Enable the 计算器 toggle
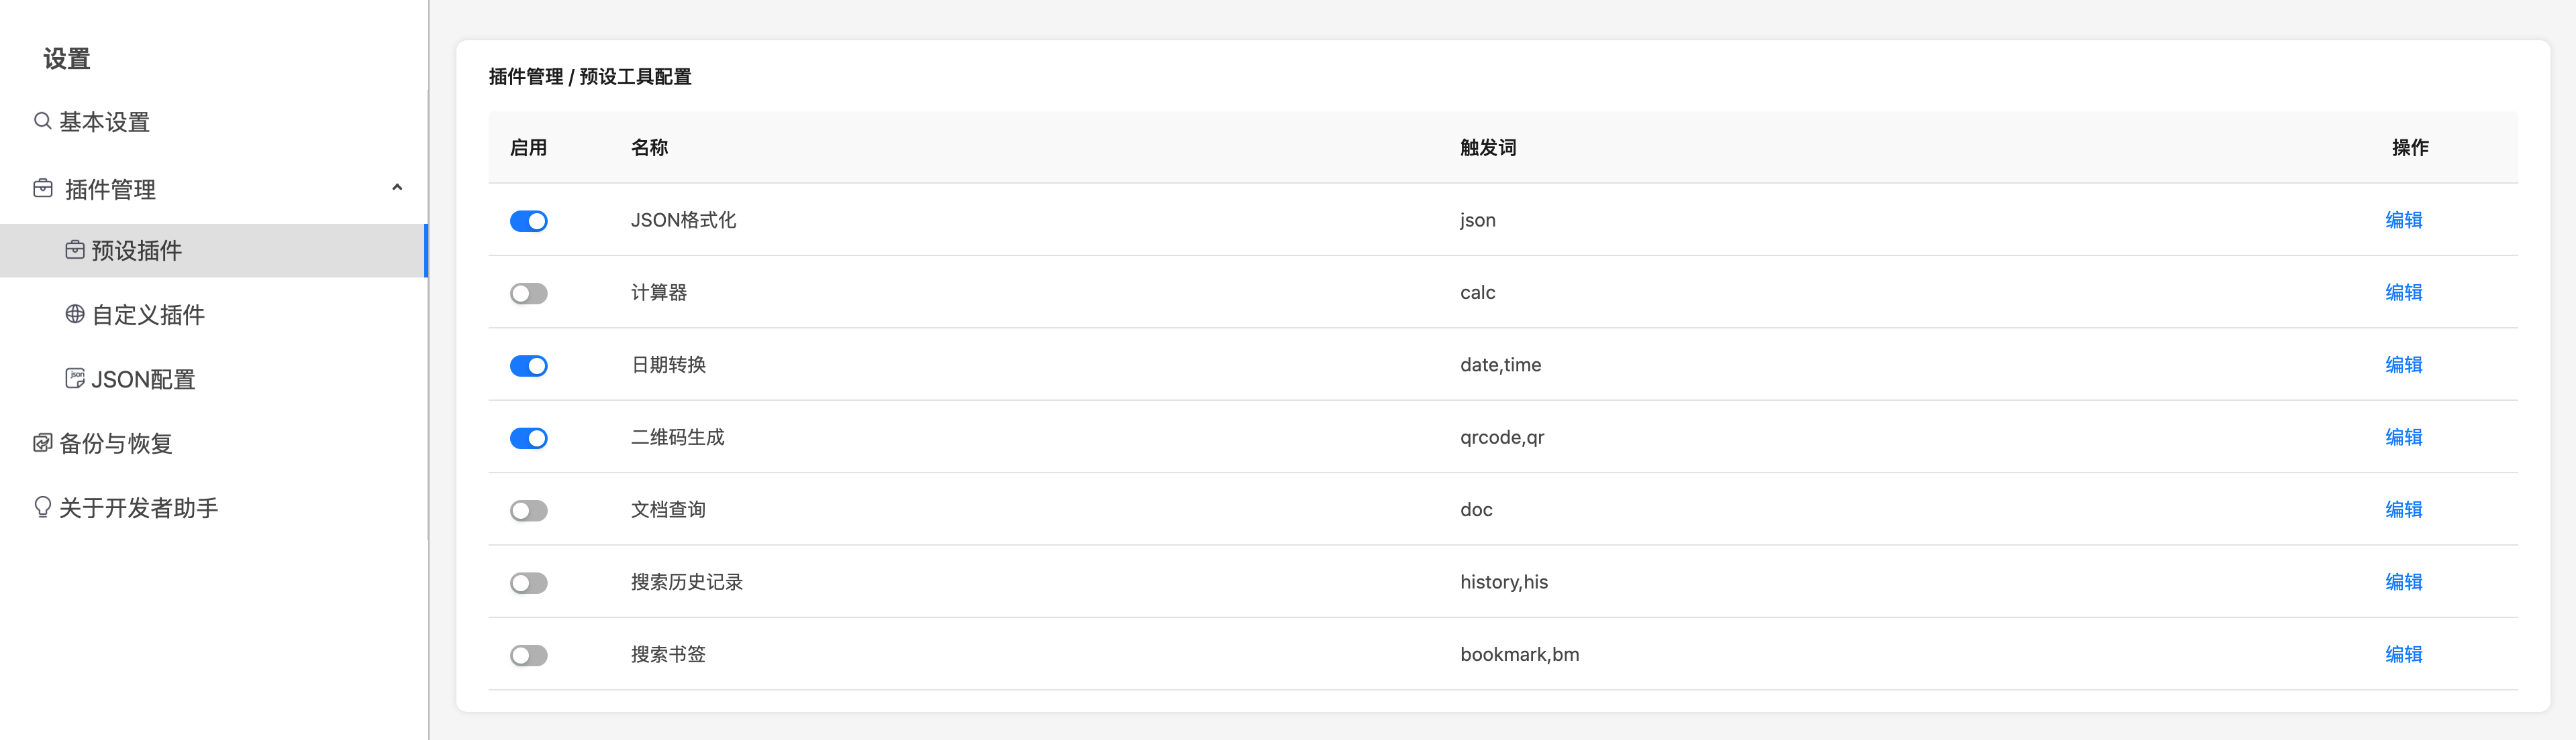Viewport: 2576px width, 740px height. pos(529,294)
